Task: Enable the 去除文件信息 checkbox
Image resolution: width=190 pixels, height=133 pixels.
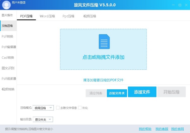Action: point(58,108)
